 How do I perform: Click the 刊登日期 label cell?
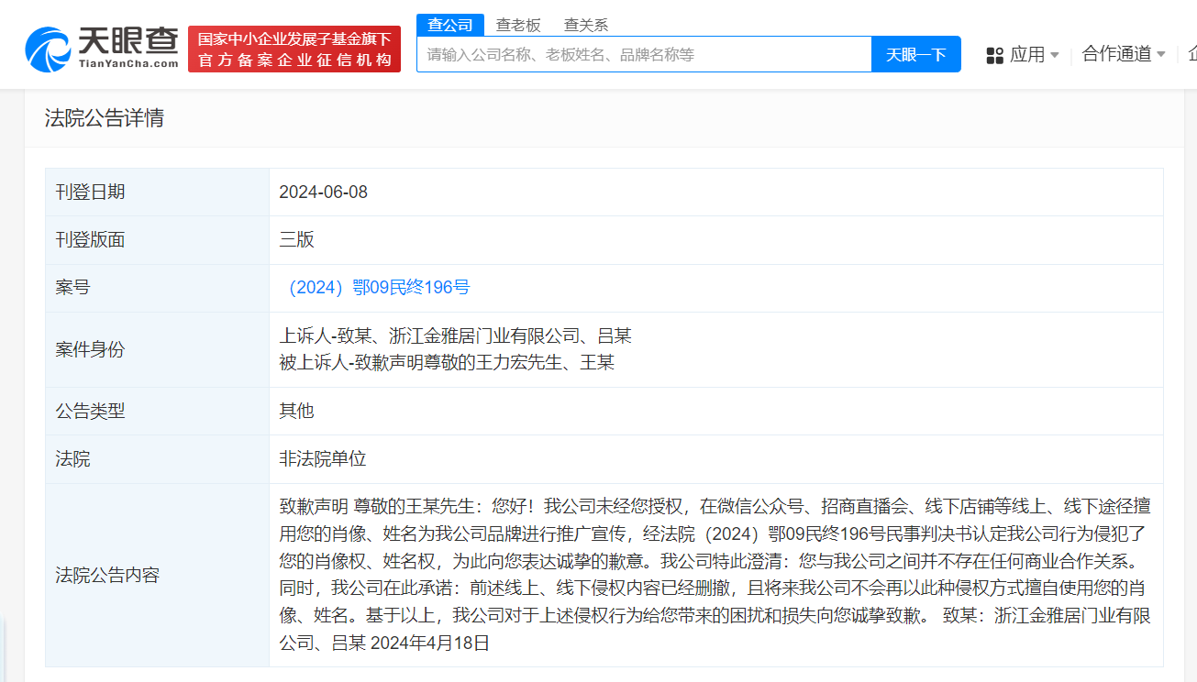tap(157, 192)
